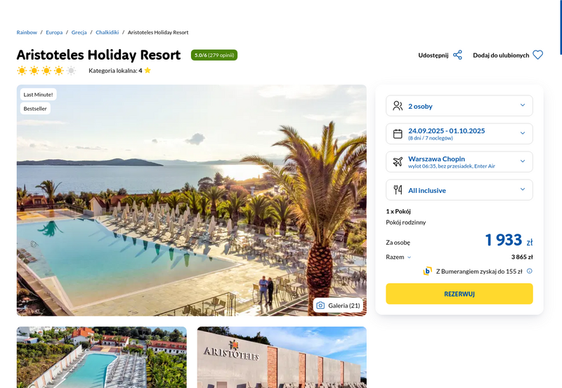The width and height of the screenshot is (562, 388).
Task: Click the yellow REZERWUJ button
Action: (x=459, y=294)
